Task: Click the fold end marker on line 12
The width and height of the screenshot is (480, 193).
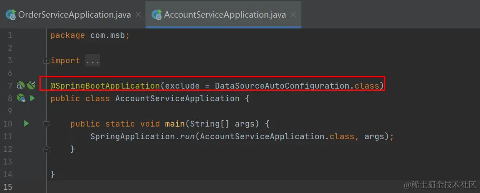Action: (x=46, y=149)
